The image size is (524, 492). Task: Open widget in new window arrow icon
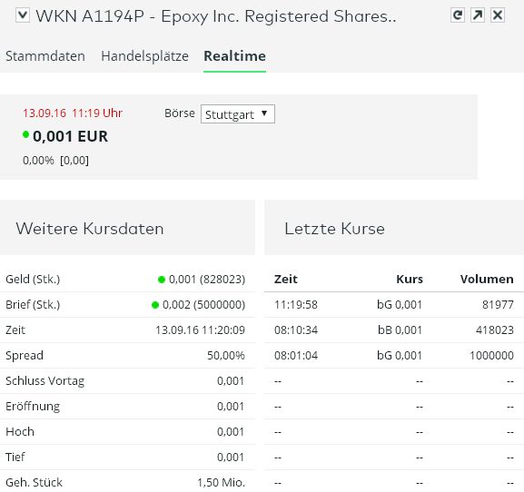pyautogui.click(x=478, y=15)
